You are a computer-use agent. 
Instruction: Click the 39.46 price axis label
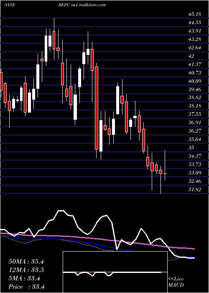[x=195, y=89]
